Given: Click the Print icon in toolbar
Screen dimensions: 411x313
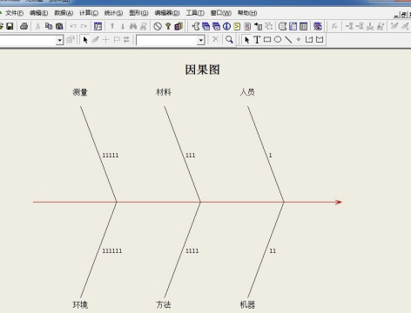Looking at the screenshot, I should point(24,26).
